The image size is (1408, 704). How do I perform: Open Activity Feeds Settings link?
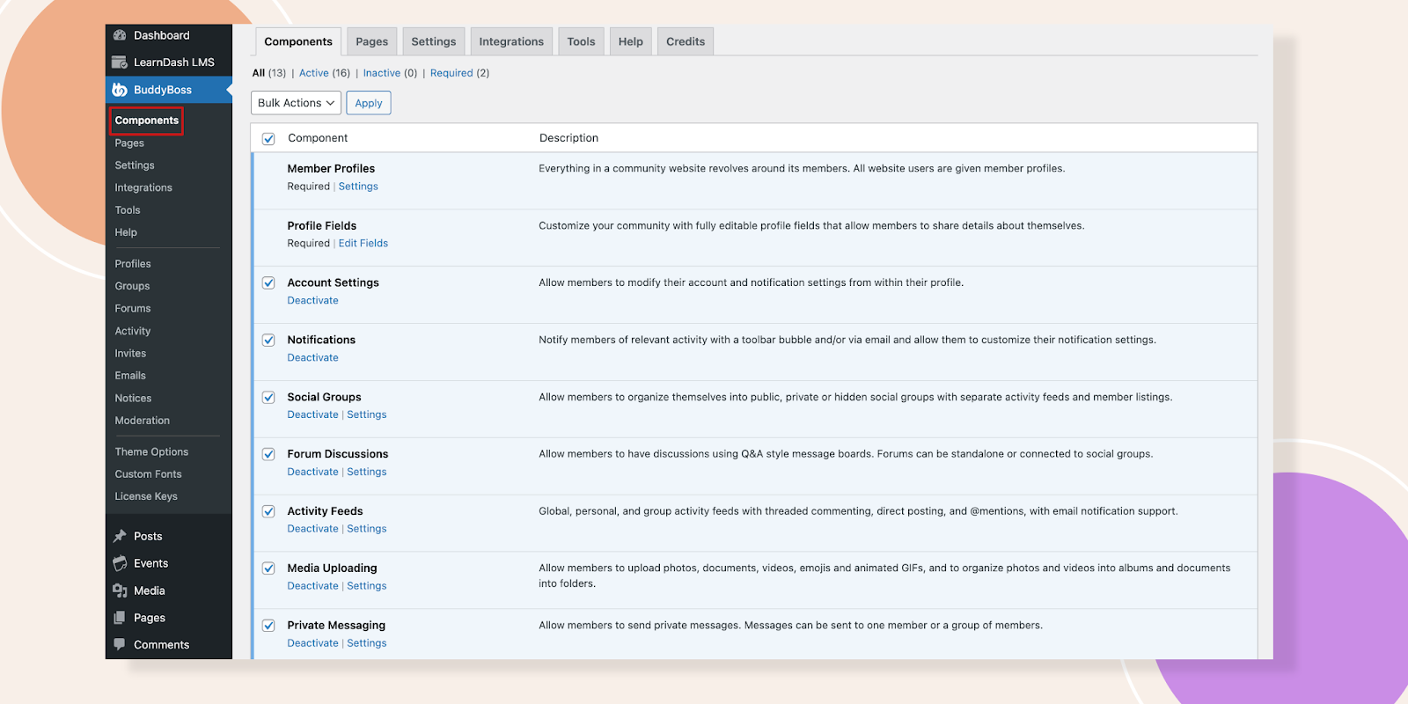pos(367,529)
